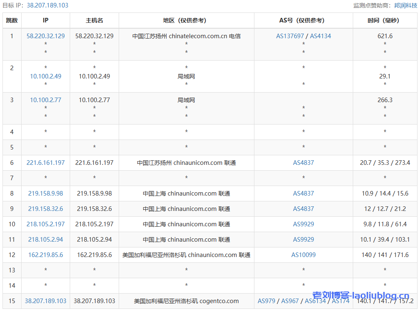420x311 pixels.
Task: Select hostname cell 218.105.2.94
Action: [x=94, y=240]
